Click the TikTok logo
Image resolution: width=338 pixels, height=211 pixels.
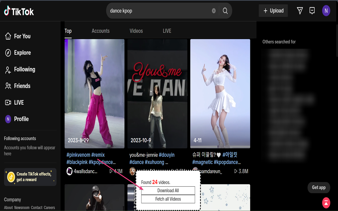(x=19, y=11)
